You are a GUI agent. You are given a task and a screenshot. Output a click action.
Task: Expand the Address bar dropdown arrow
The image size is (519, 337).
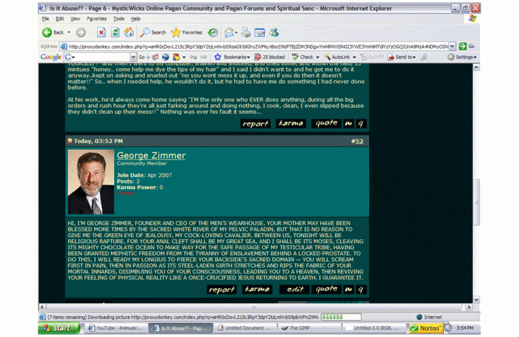[x=452, y=47]
